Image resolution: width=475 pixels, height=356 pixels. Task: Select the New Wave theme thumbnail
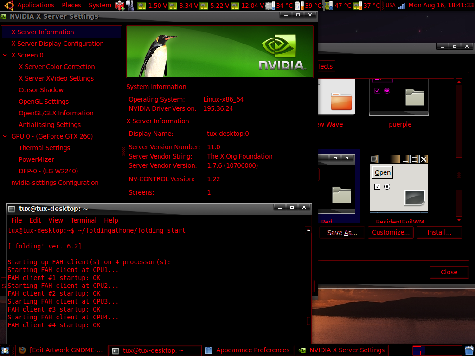point(337,97)
